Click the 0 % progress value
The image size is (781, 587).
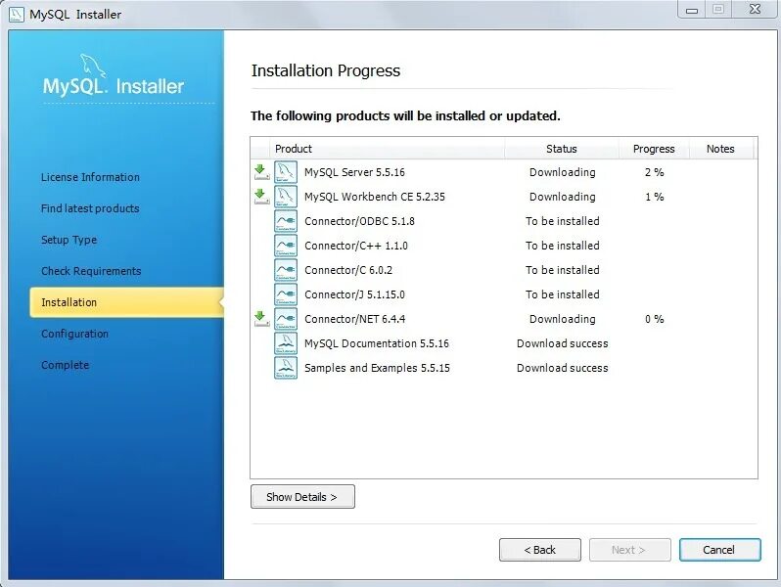coord(654,319)
